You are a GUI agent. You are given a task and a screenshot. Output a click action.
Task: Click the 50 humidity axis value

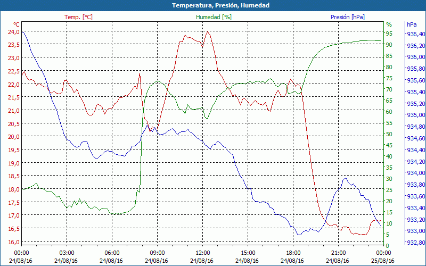click(x=389, y=134)
